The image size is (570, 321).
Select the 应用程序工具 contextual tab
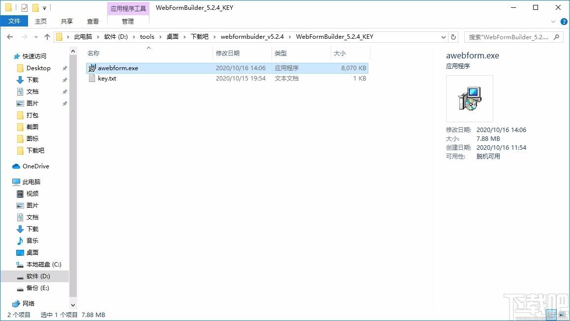click(x=128, y=8)
